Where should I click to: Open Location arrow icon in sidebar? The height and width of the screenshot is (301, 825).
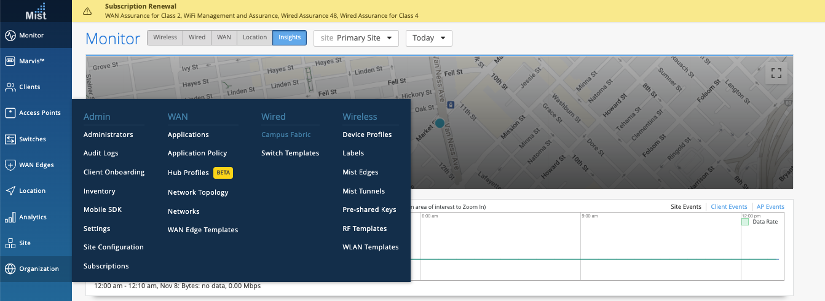point(10,191)
